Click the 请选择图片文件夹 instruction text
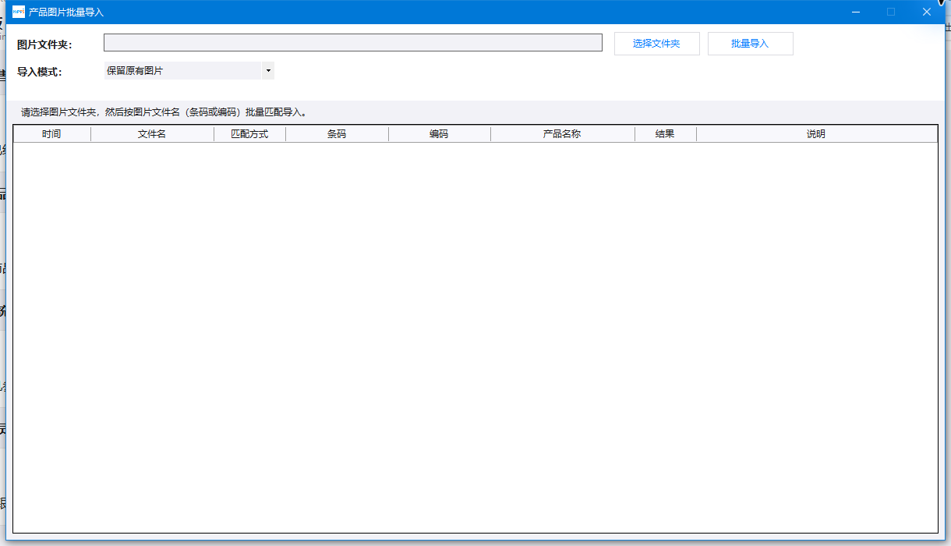 tap(164, 112)
